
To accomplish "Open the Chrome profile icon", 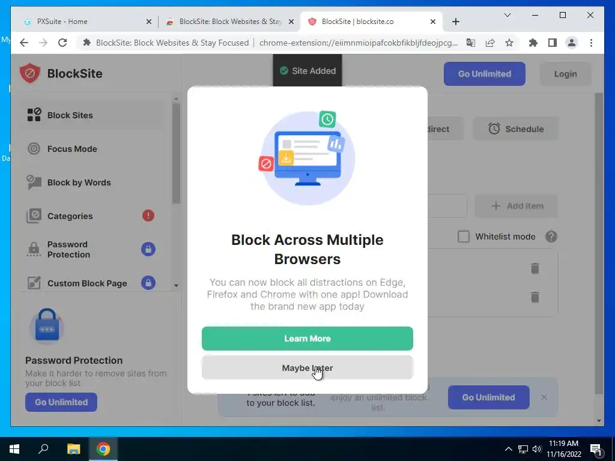I will pyautogui.click(x=572, y=43).
